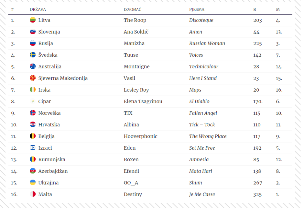Click the song title Russian Woman

(x=207, y=43)
